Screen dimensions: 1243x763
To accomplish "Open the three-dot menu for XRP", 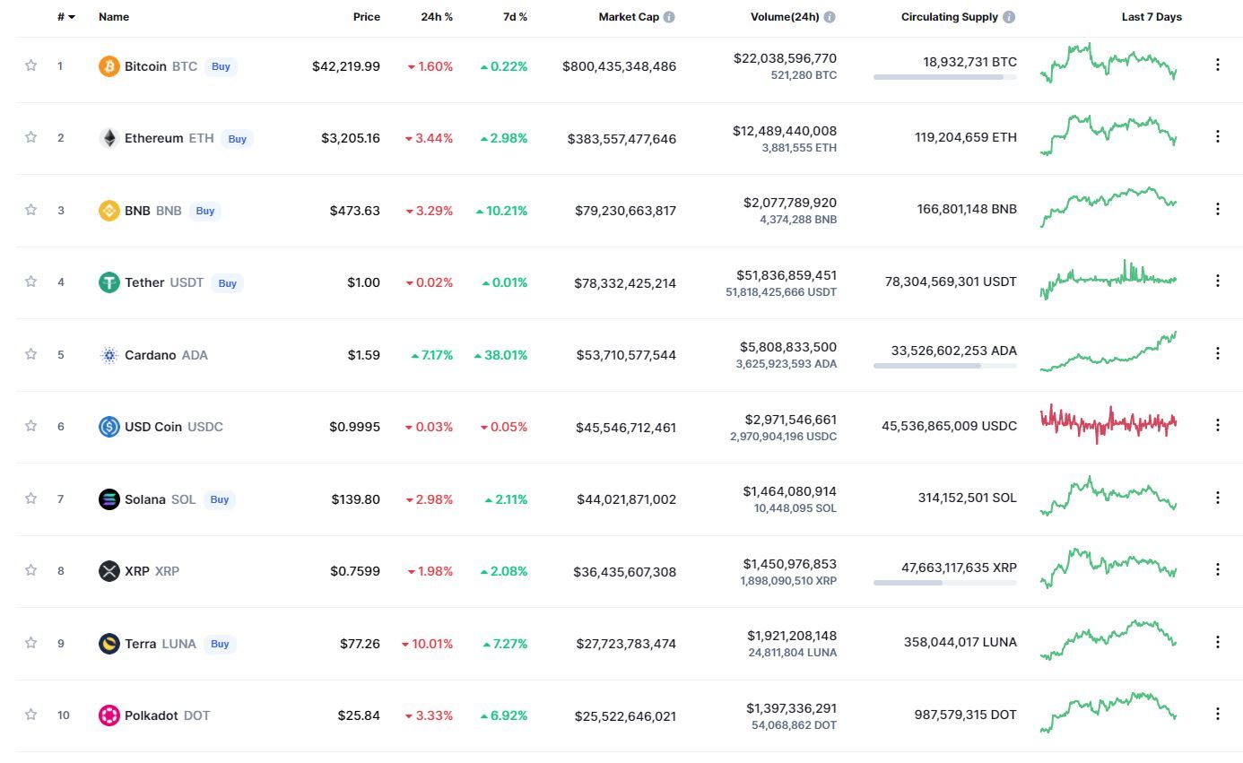I will (1217, 569).
